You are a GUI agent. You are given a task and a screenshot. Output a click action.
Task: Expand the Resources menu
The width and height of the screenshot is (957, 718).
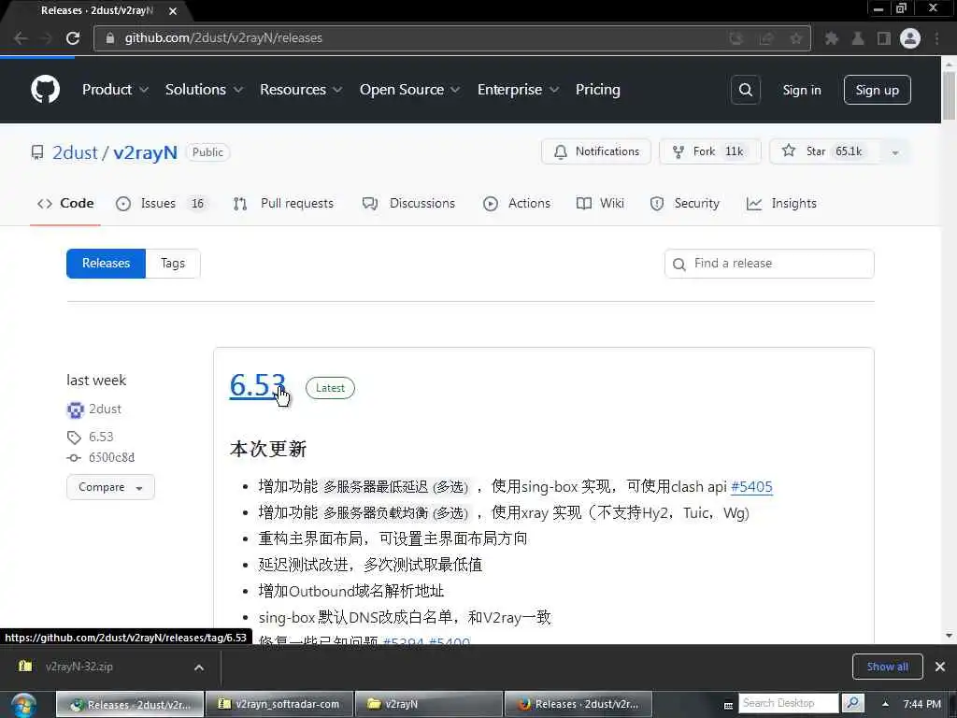click(x=300, y=90)
